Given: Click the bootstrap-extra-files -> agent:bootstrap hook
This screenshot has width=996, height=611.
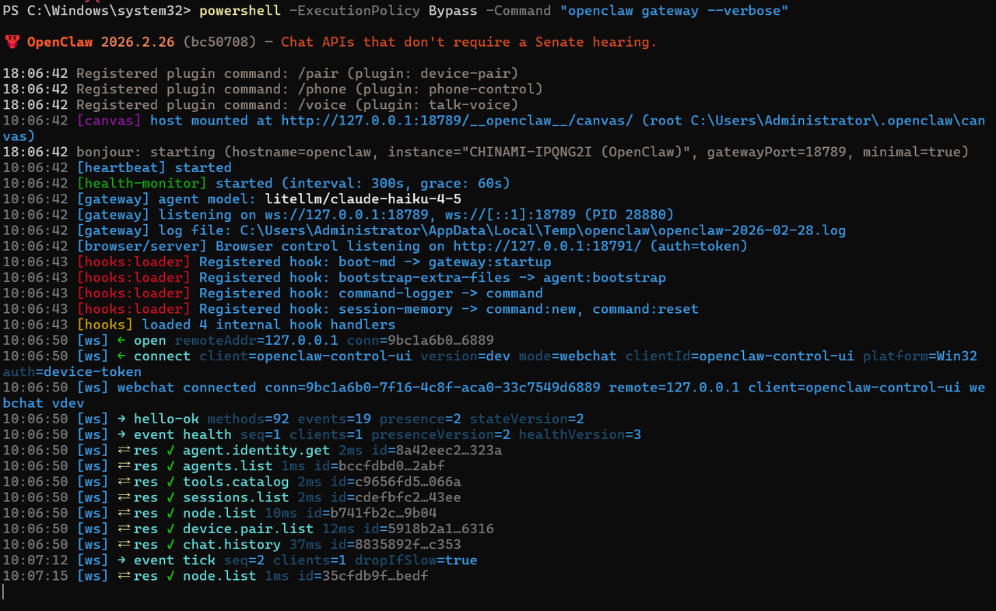Looking at the screenshot, I should pyautogui.click(x=502, y=278).
